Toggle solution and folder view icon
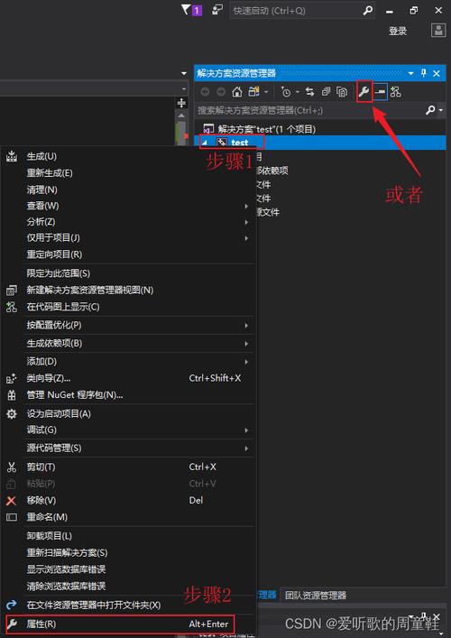This screenshot has width=451, height=638. [x=253, y=92]
